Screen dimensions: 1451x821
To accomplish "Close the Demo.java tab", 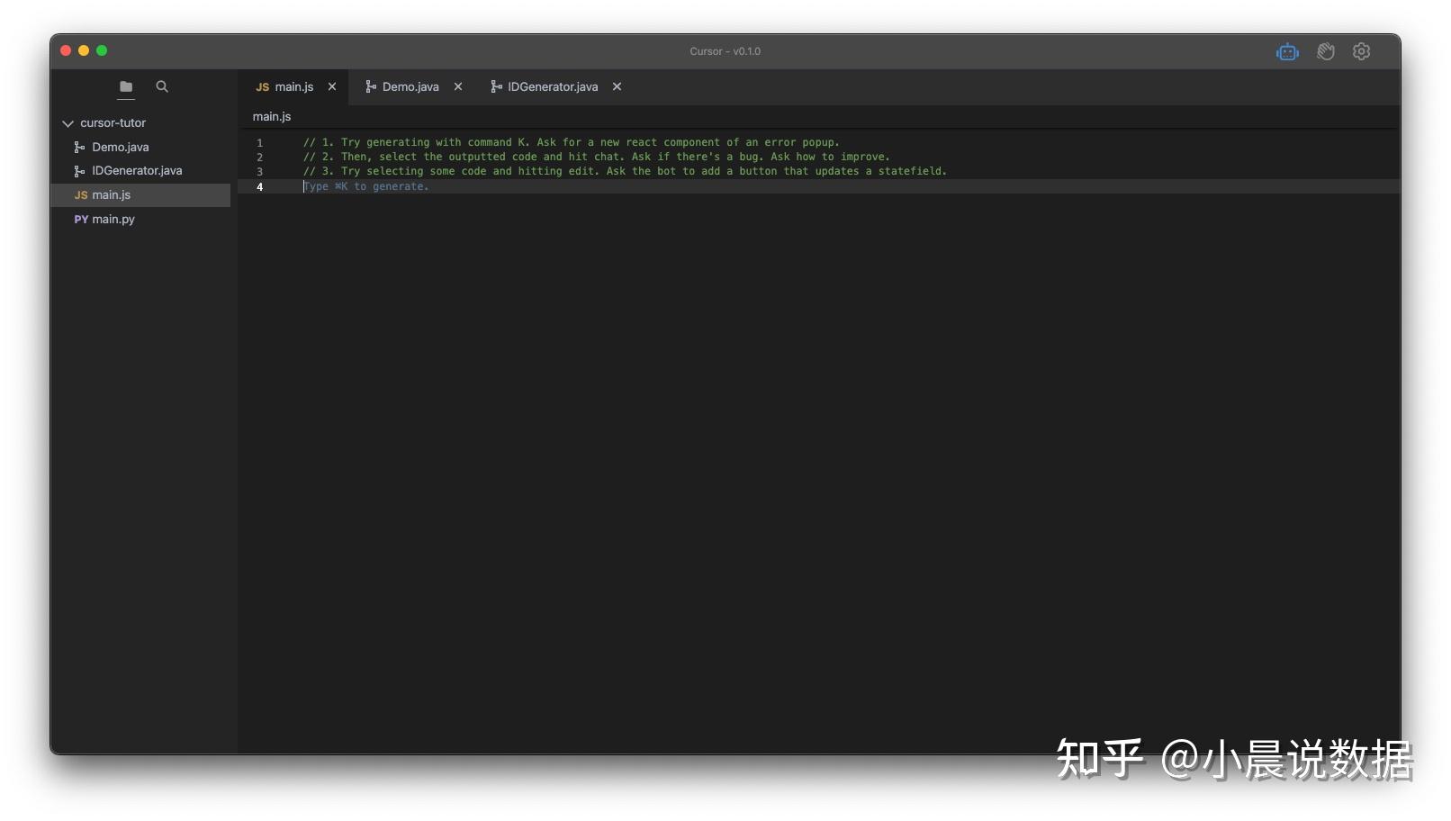I will pyautogui.click(x=458, y=86).
